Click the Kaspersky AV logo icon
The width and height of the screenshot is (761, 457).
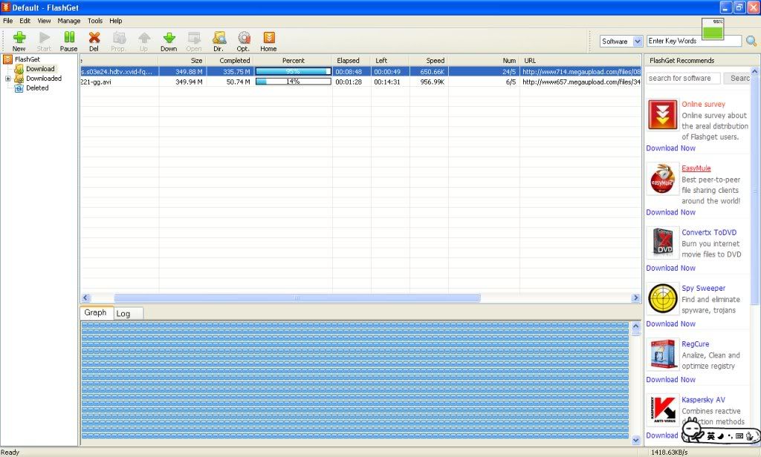tap(662, 410)
